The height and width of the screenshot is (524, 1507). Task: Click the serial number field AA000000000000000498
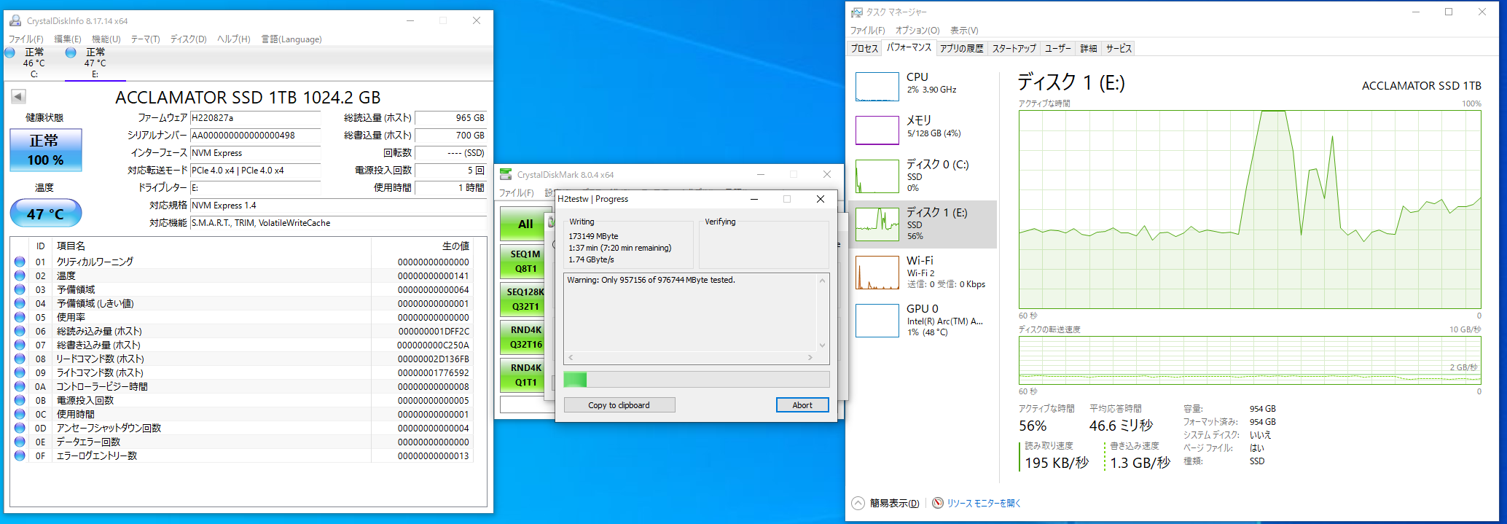pos(255,136)
